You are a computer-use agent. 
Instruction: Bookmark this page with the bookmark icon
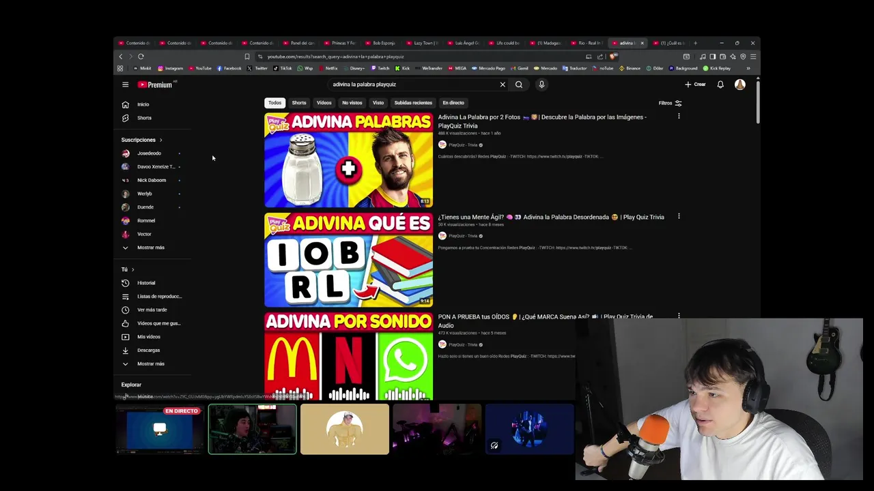pos(246,57)
